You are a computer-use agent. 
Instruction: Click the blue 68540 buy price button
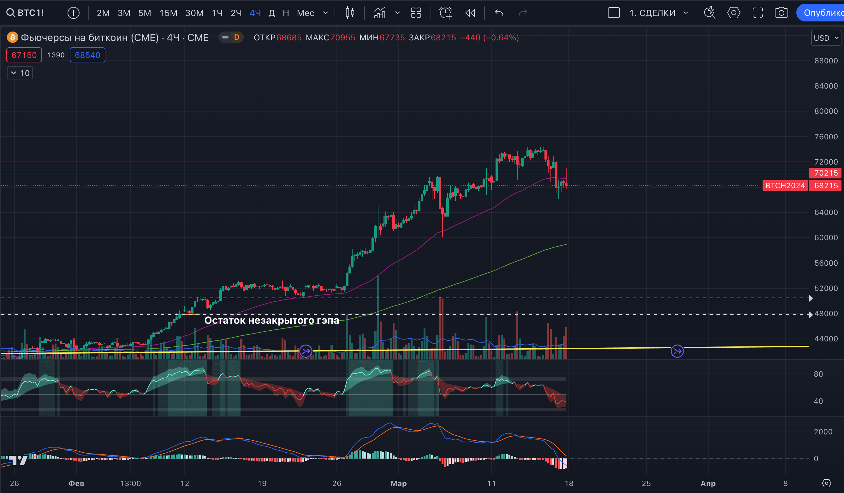tap(87, 55)
